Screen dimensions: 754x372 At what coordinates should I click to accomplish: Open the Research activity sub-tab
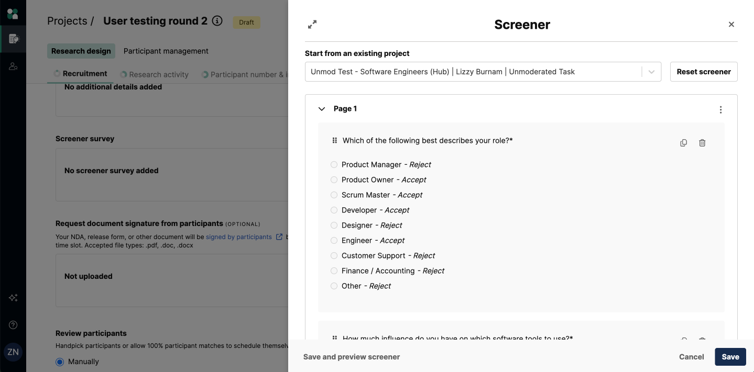point(154,74)
